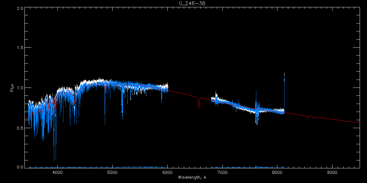Click the 9000 wavelength tick label

click(x=332, y=172)
